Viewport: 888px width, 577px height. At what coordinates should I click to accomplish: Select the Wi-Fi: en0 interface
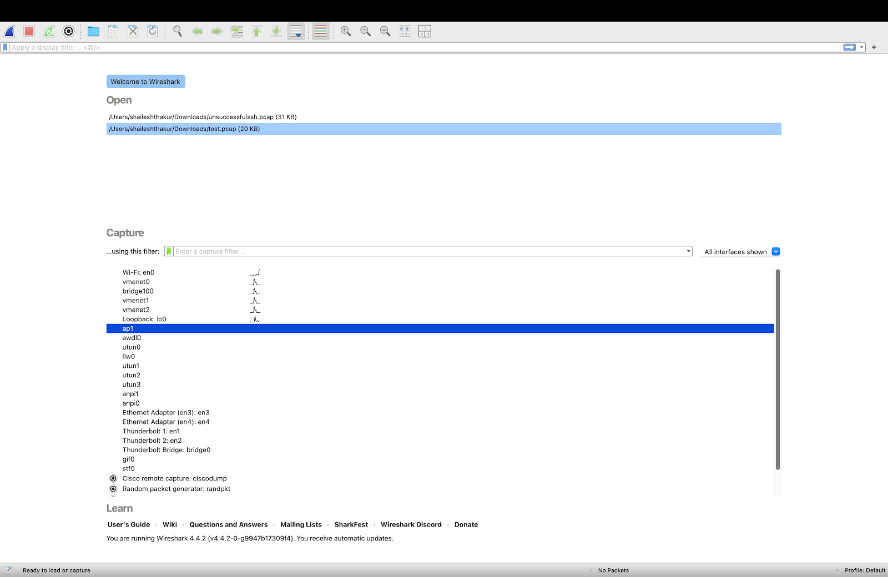tap(440, 272)
